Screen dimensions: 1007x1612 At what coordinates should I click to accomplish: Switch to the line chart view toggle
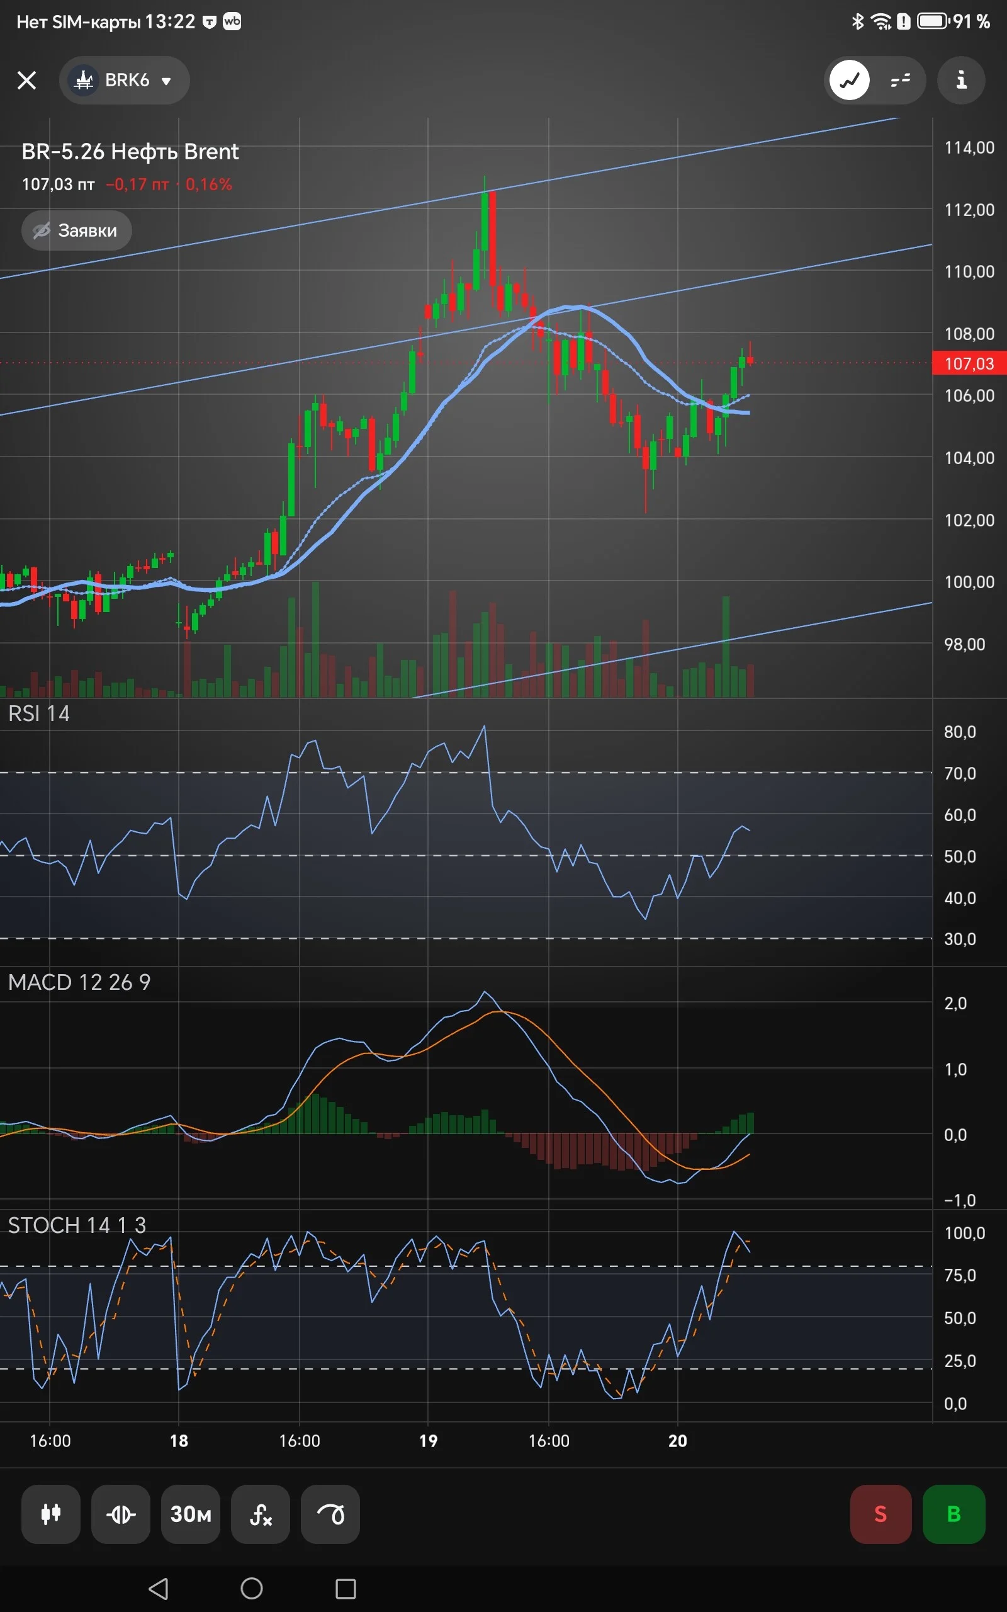click(x=849, y=81)
